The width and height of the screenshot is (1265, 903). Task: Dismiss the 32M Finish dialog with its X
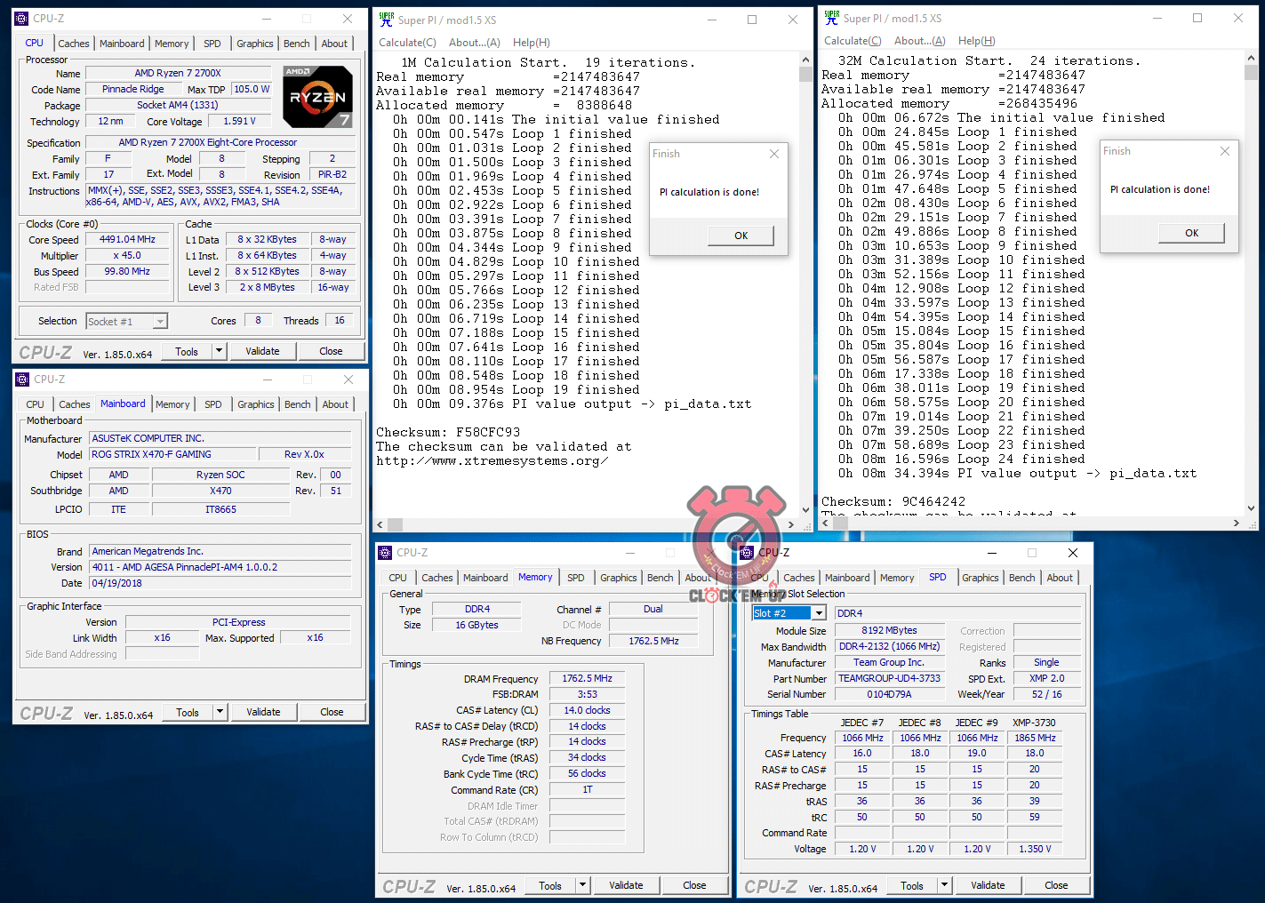click(1224, 151)
